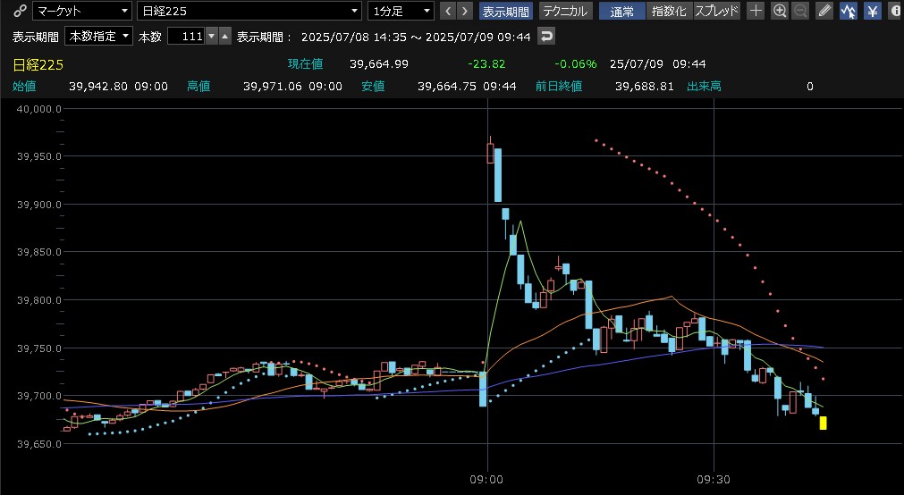This screenshot has height=495, width=904.
Task: Decrease bar count with down arrow
Action: [212, 37]
